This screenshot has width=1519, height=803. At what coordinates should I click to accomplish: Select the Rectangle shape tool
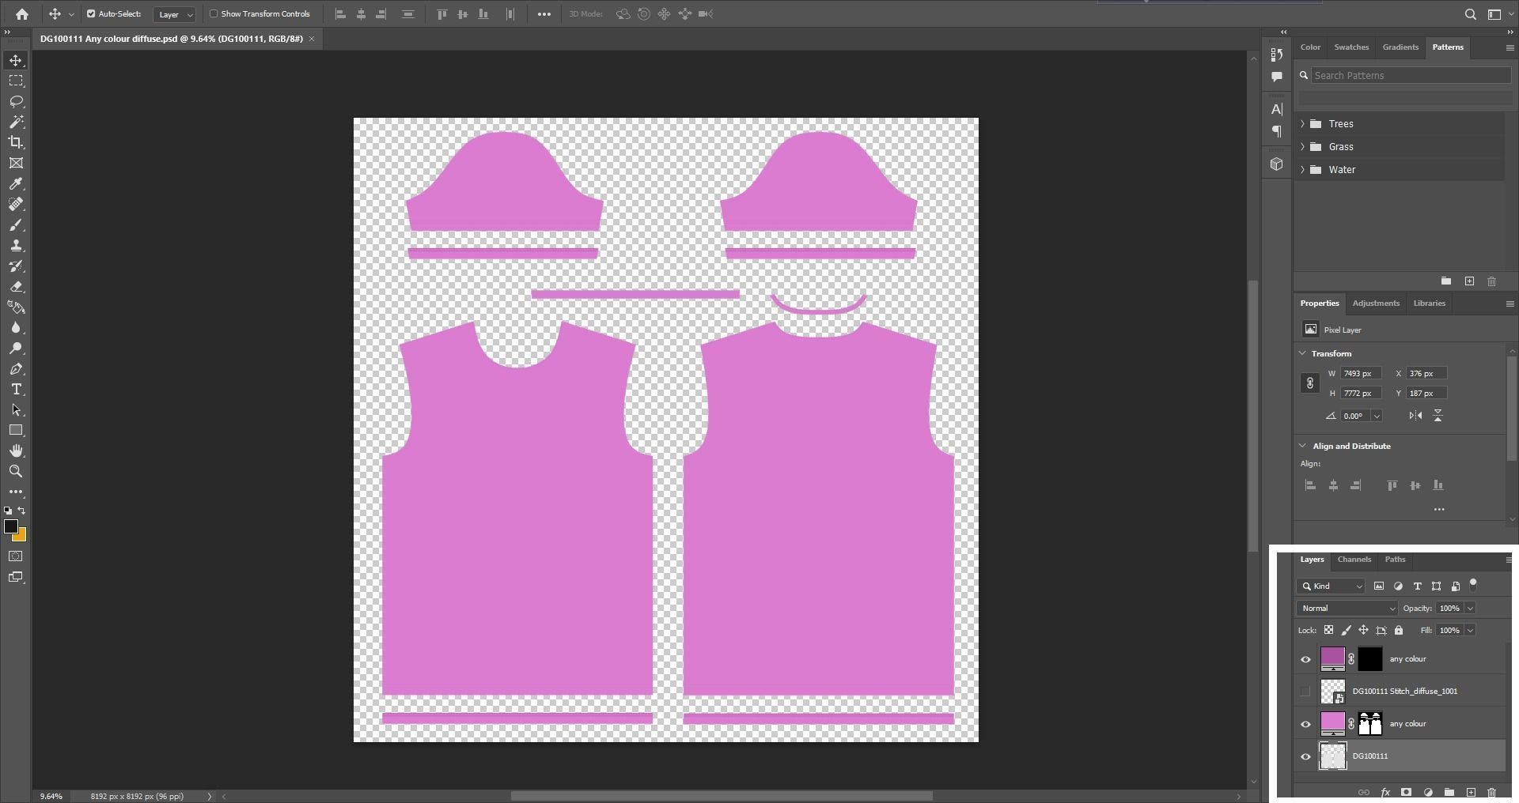[x=16, y=431]
